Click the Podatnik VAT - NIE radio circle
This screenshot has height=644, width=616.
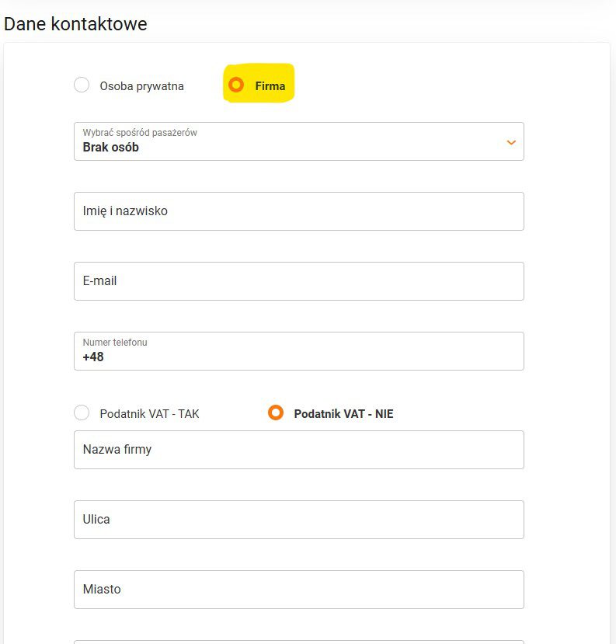pyautogui.click(x=275, y=413)
